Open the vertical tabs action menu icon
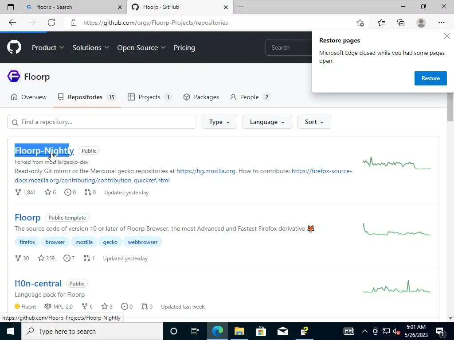The height and width of the screenshot is (340, 454). [x=11, y=7]
